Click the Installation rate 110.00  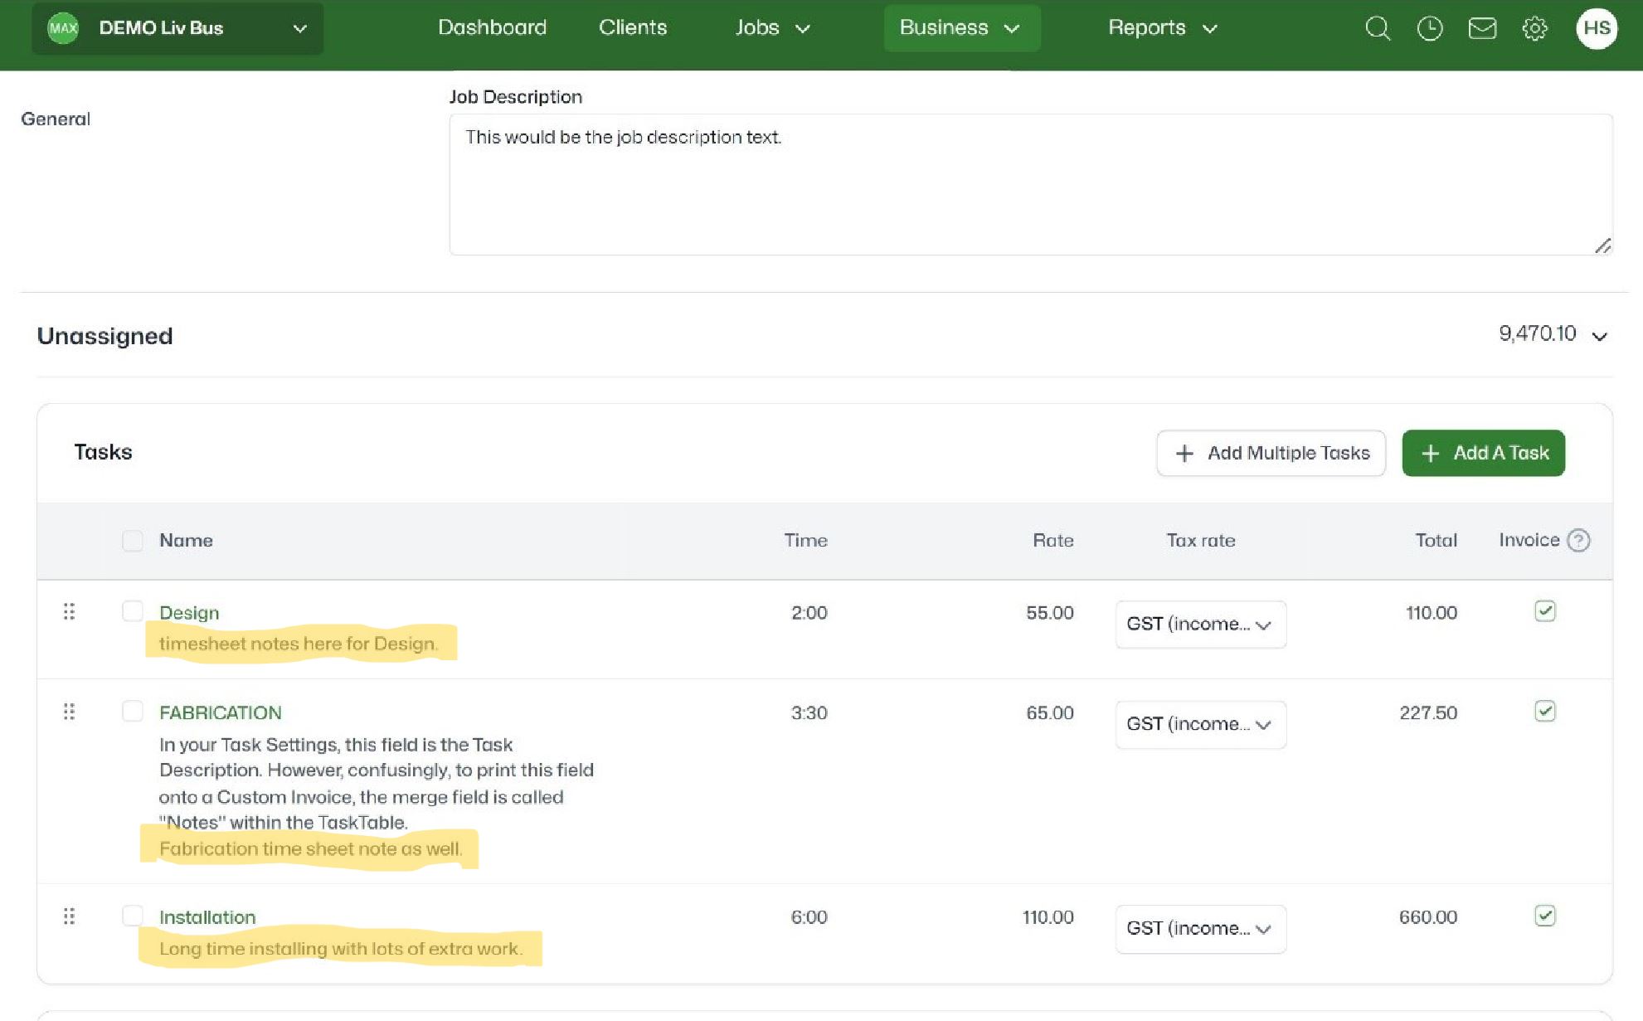(1048, 917)
